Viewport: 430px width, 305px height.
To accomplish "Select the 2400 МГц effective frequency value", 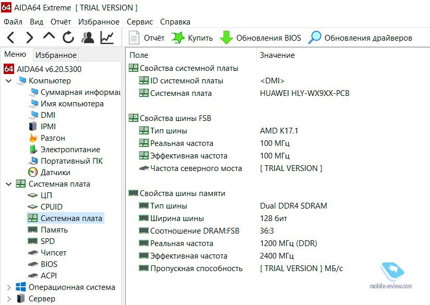I will point(277,256).
